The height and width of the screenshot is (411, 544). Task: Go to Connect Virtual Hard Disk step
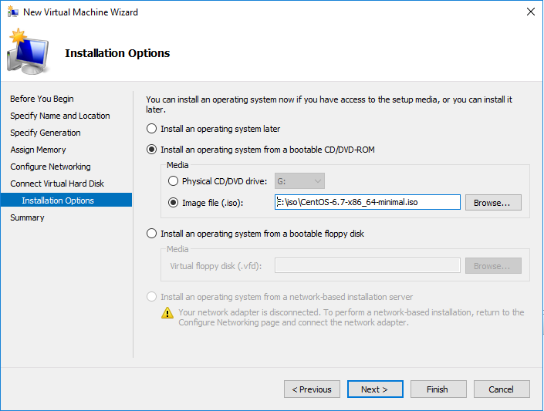(x=57, y=184)
